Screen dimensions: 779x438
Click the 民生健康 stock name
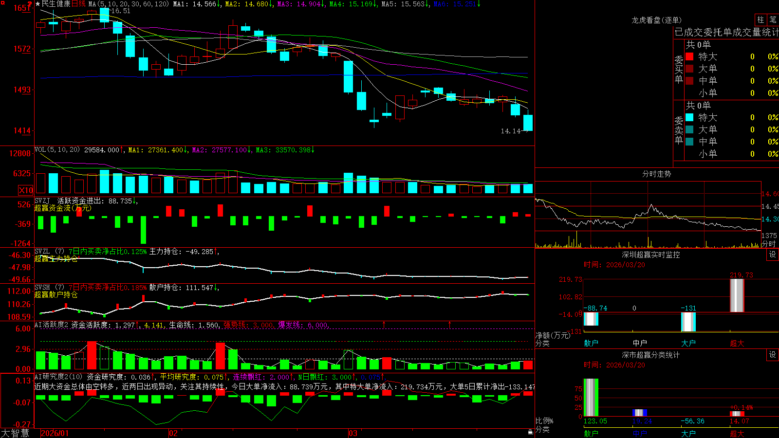click(56, 4)
